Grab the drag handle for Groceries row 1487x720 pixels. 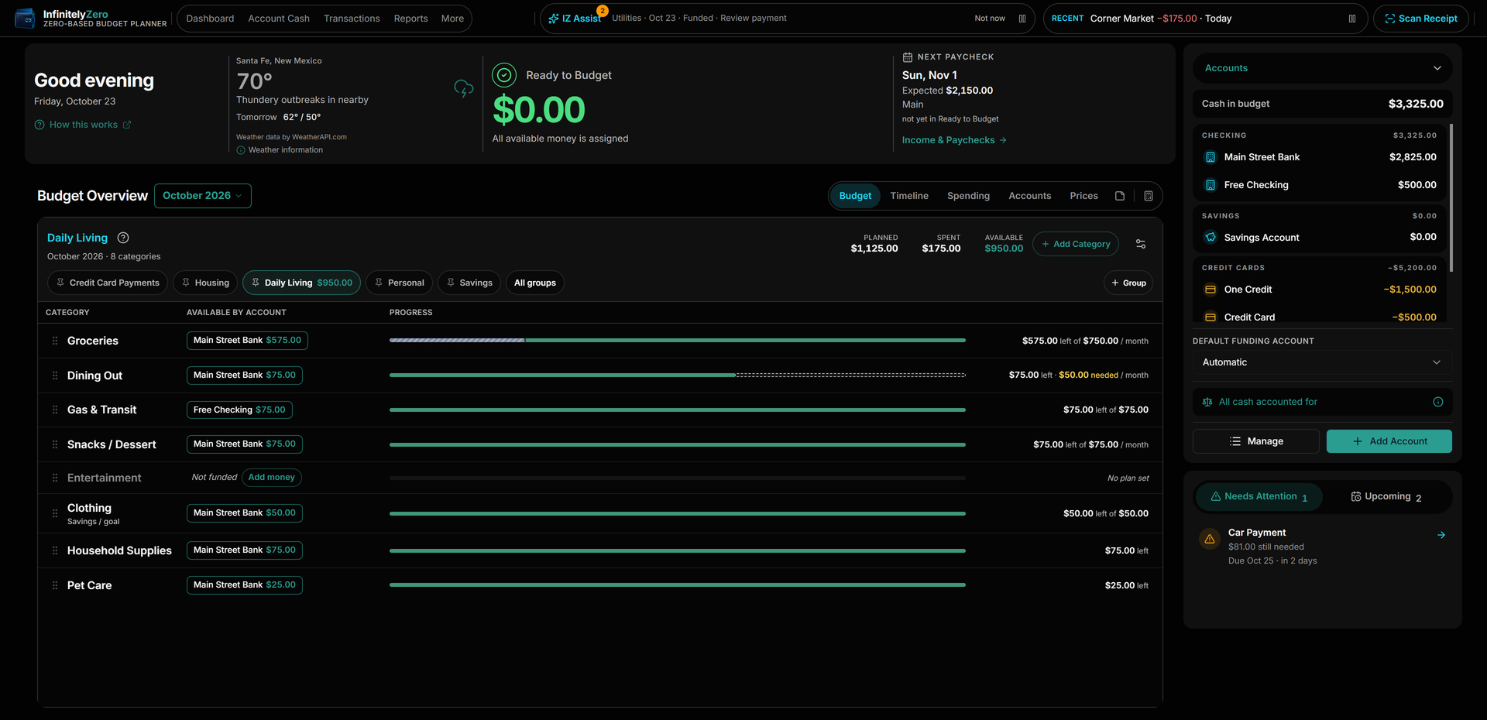point(55,341)
